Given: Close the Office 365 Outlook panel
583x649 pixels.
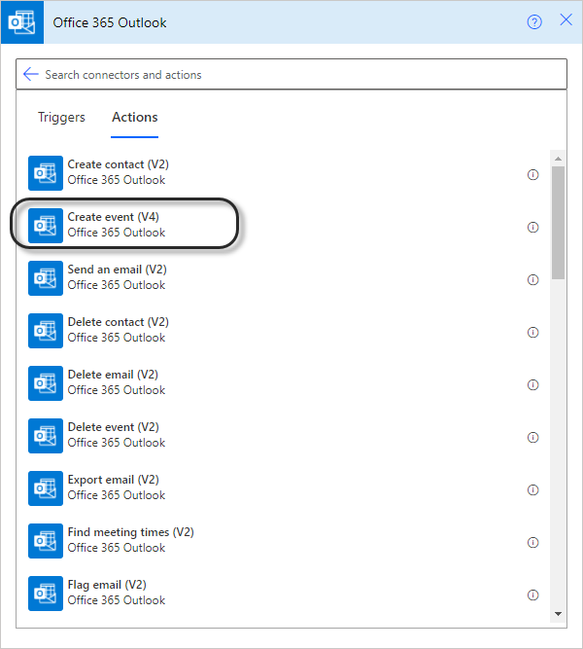Looking at the screenshot, I should pyautogui.click(x=566, y=19).
